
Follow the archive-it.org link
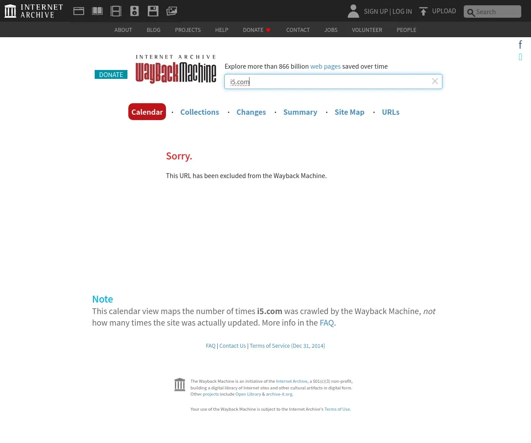click(x=279, y=394)
